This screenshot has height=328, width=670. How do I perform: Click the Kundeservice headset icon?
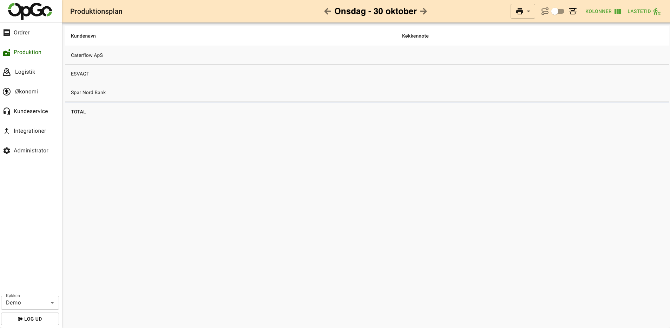tap(7, 111)
